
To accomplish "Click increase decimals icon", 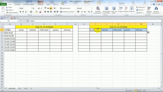I will (x=89, y=12).
